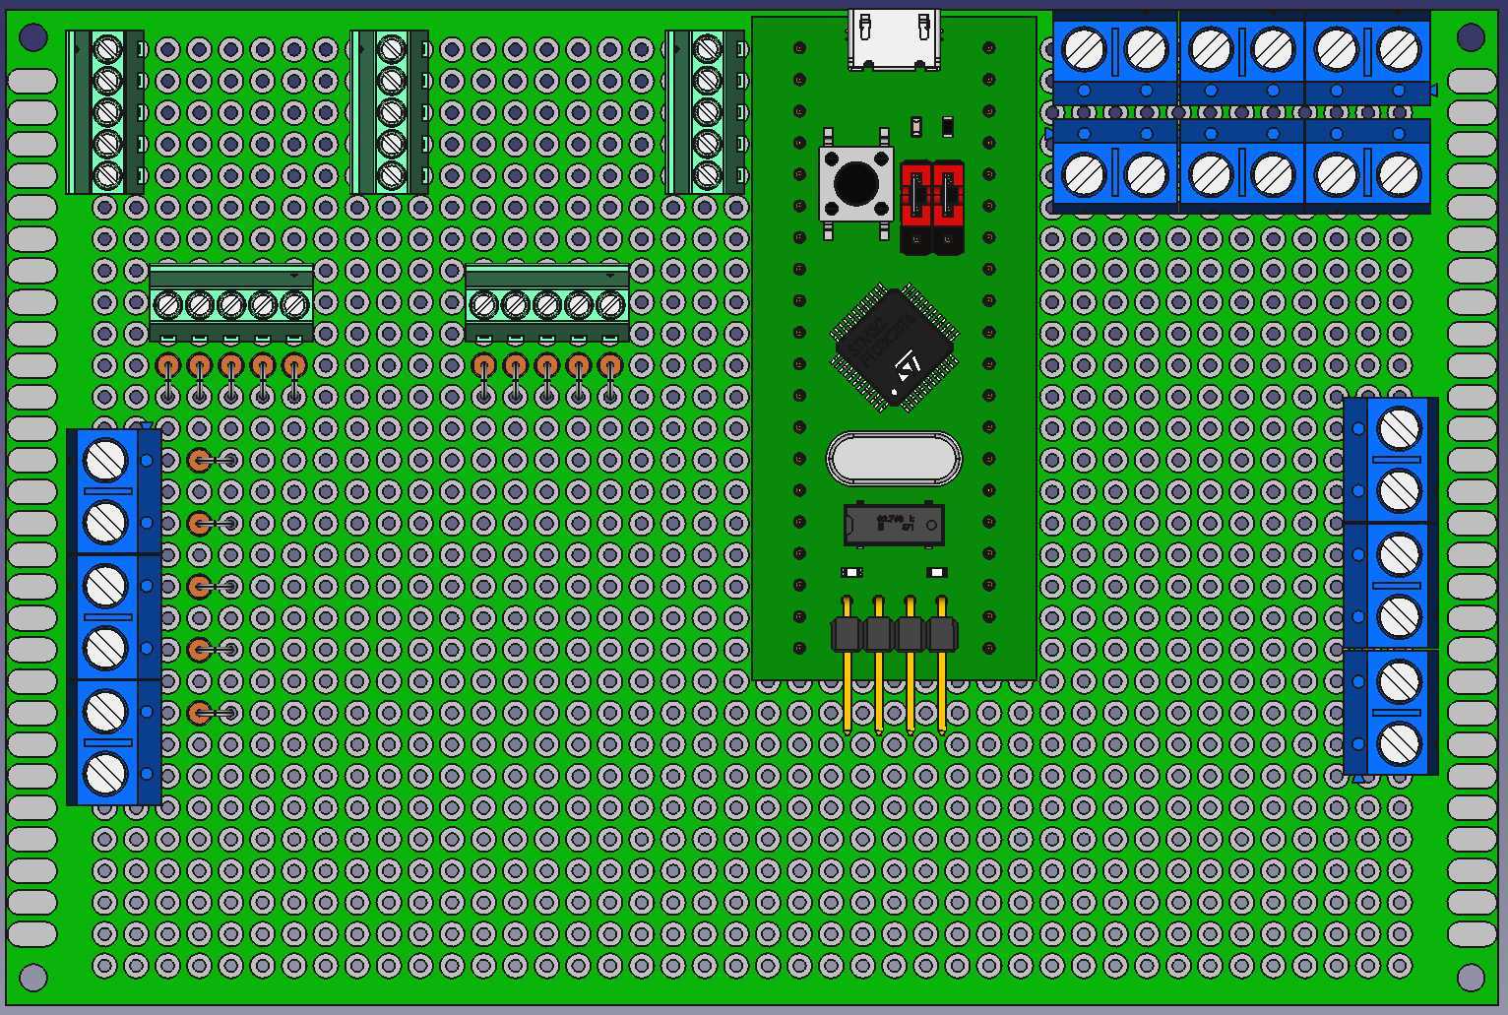The image size is (1508, 1015).
Task: Select the leftmost orange component under the left green horizontal terminal
Action: click(x=168, y=377)
